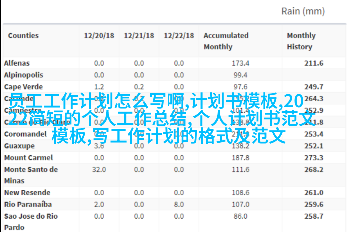Screen dimensions: 348x233
Task: Click the Accumulated Monthly column header
Action: click(226, 41)
